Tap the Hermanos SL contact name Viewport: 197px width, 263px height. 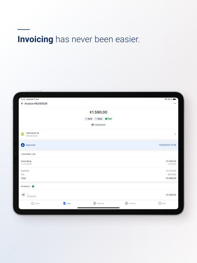tap(33, 133)
